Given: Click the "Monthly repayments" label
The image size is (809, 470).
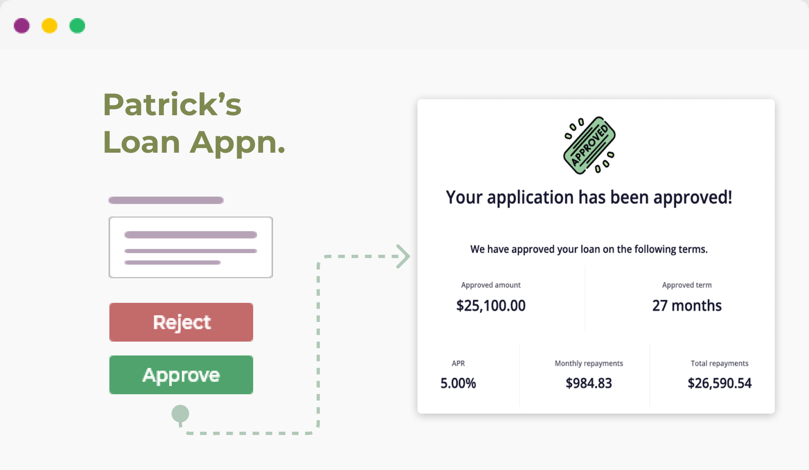Looking at the screenshot, I should pos(589,363).
